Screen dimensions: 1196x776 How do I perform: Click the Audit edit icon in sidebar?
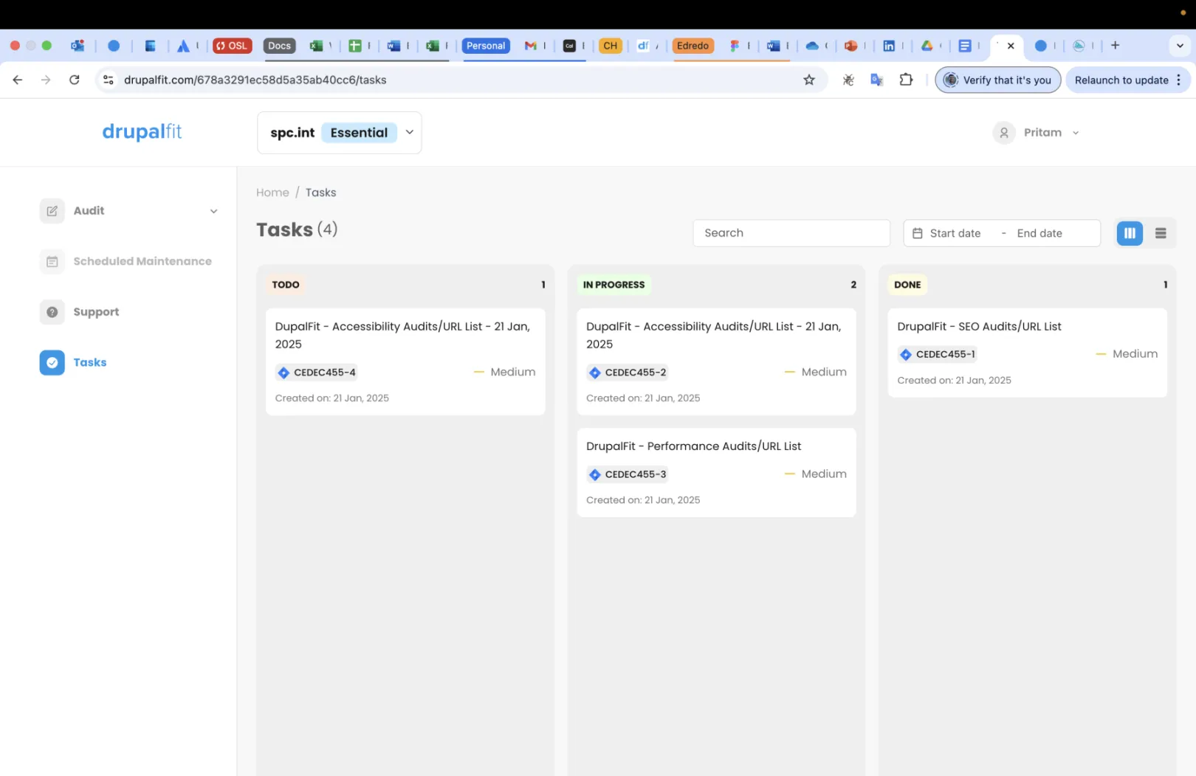(x=52, y=211)
